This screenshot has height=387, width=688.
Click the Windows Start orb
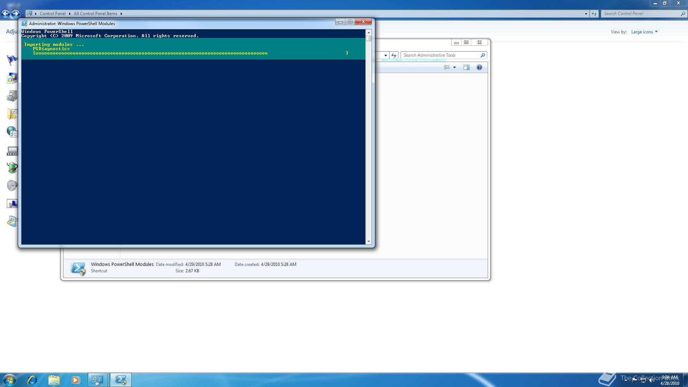(10, 380)
